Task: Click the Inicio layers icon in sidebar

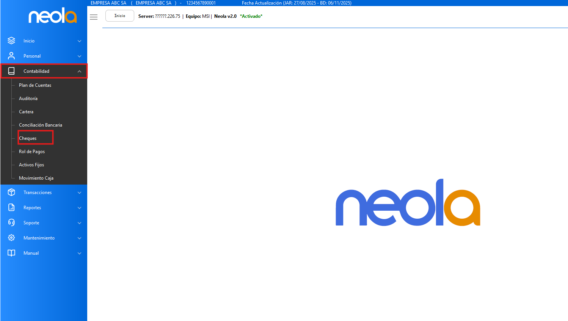Action: (11, 41)
